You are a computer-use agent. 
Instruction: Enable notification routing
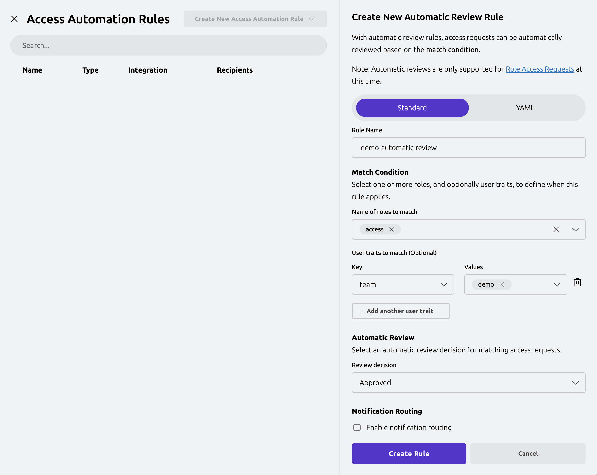357,427
